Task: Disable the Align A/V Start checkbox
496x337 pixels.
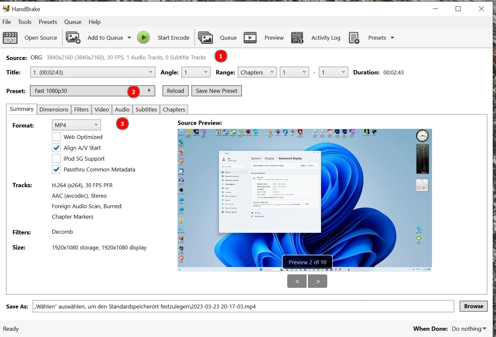Action: [56, 148]
